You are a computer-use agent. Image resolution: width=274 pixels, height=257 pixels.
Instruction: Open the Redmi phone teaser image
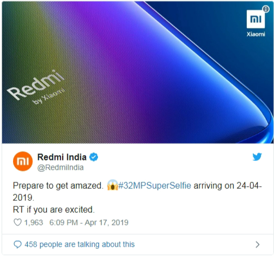138,72
